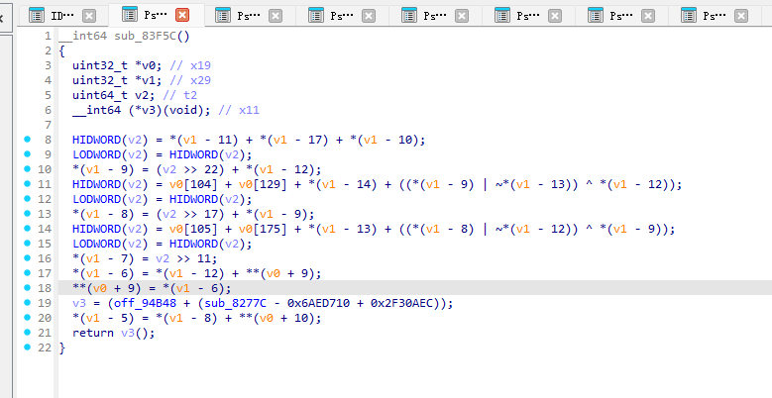Click the active pseudocode tab's icon
The image size is (772, 398).
coord(129,16)
